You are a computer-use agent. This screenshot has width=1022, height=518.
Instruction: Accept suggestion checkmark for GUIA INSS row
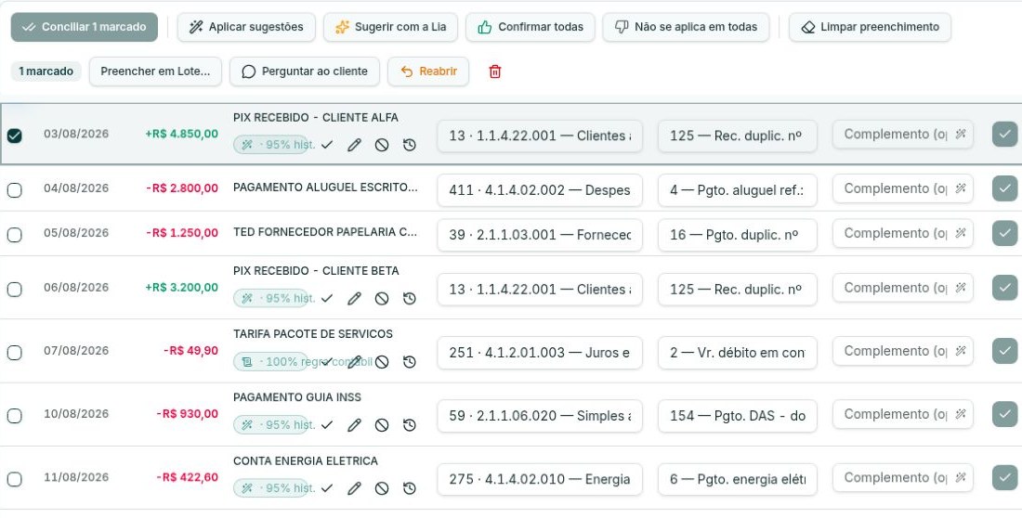click(x=327, y=425)
